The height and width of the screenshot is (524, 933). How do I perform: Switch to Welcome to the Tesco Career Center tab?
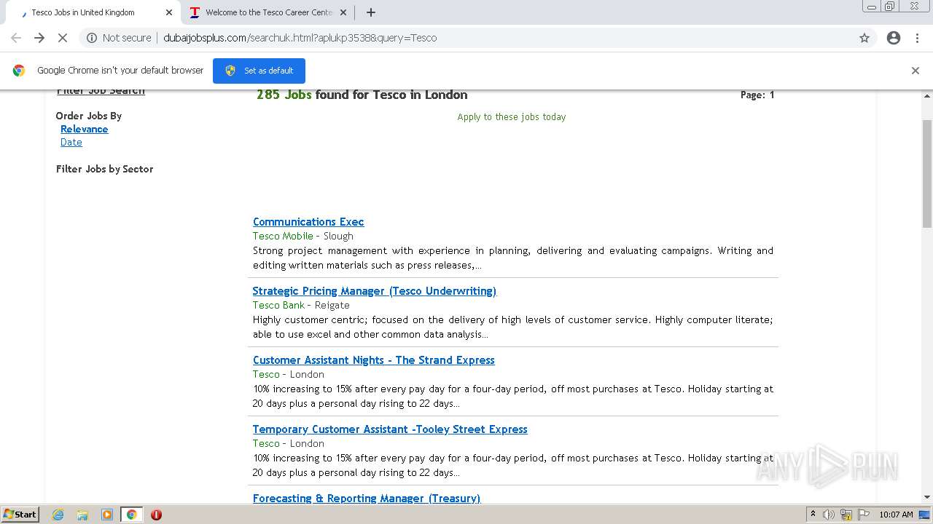[268, 12]
